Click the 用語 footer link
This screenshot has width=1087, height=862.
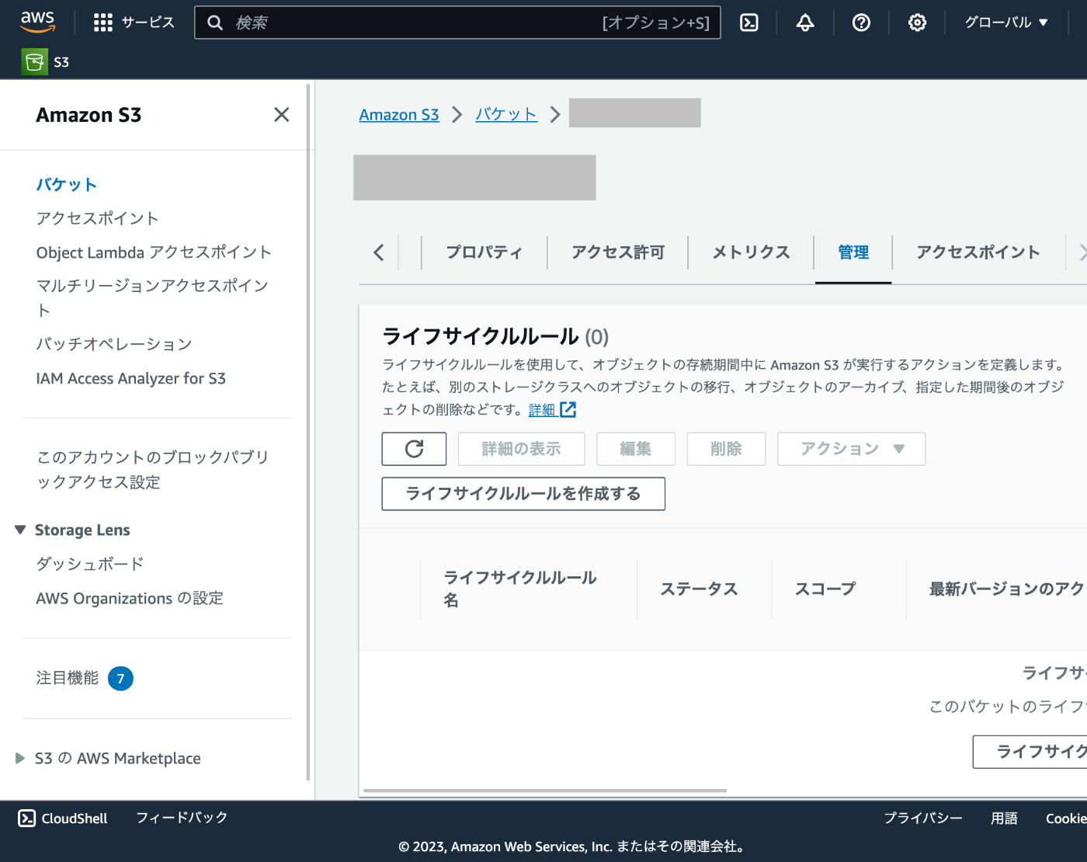(x=1004, y=819)
